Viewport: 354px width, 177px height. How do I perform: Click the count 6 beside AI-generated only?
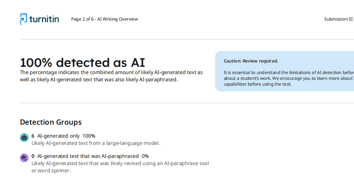(x=33, y=136)
